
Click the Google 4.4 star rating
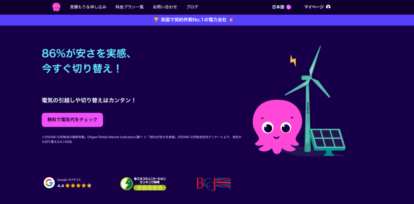[75, 186]
